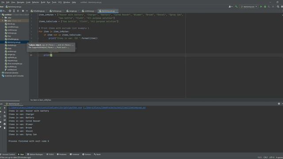Open Version Control tool window

[x=8, y=154]
